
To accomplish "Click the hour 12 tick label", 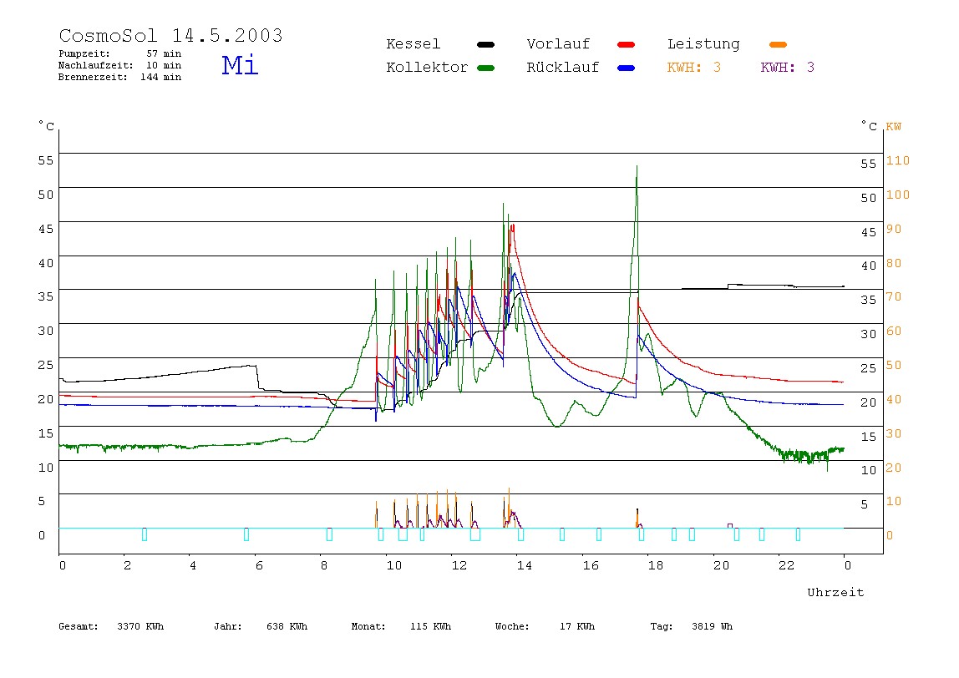I will tap(459, 565).
